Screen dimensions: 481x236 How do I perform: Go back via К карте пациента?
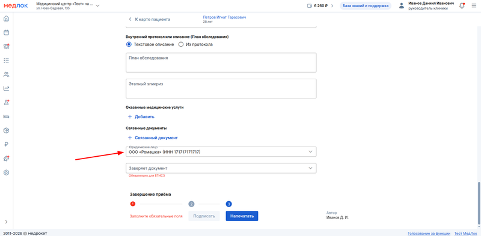click(x=149, y=19)
